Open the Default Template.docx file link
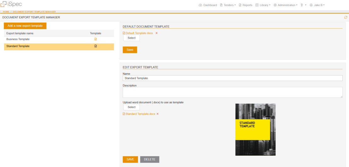349x167 pixels. [139, 33]
